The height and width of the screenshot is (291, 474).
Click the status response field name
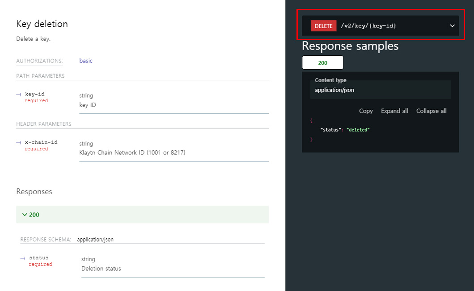(x=39, y=258)
